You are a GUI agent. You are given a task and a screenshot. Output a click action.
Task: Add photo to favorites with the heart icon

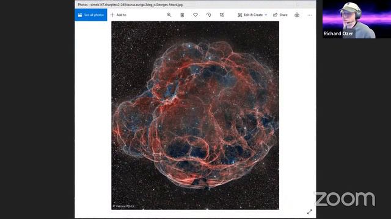pos(195,15)
